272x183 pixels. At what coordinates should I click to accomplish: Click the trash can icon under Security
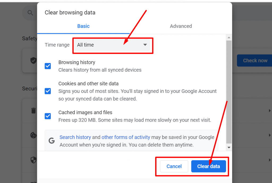[33, 110]
